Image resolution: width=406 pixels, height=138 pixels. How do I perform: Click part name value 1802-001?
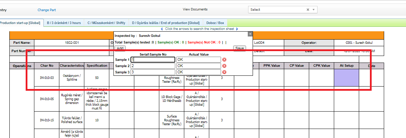(72, 42)
